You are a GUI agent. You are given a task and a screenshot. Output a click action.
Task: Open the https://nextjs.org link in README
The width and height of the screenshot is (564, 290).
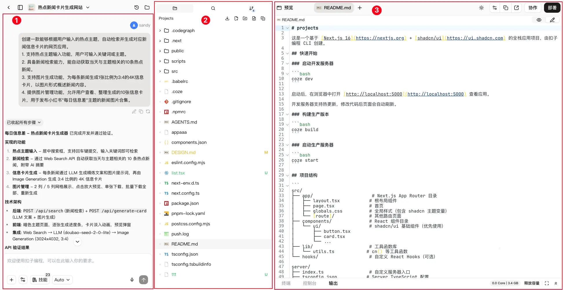click(380, 38)
